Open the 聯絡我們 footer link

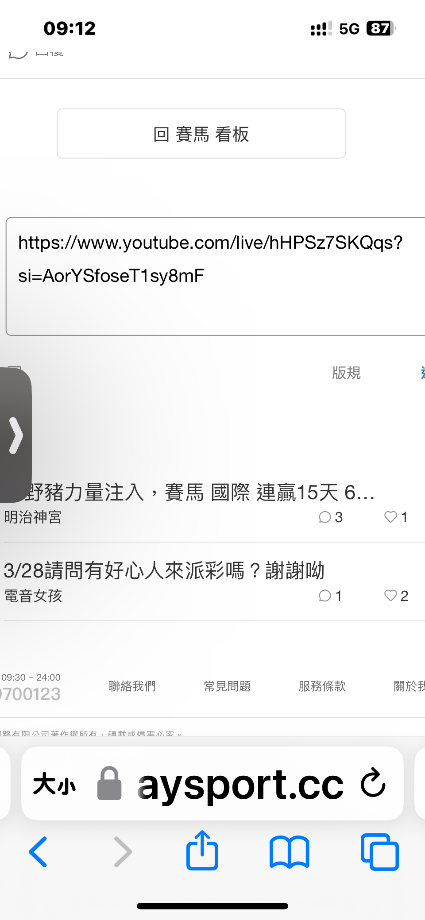point(132,686)
